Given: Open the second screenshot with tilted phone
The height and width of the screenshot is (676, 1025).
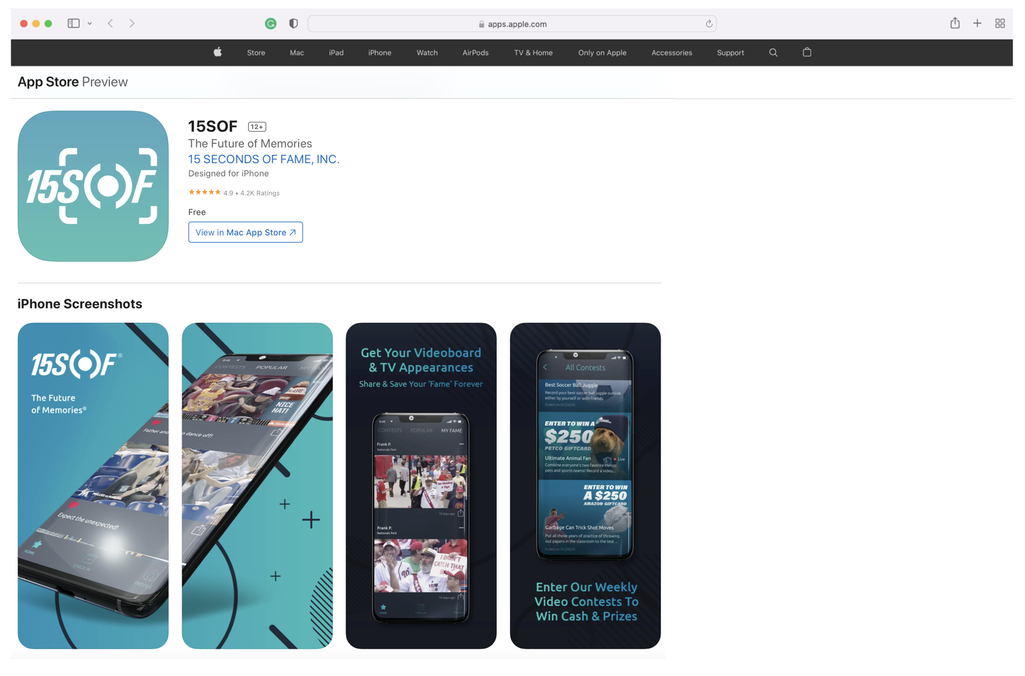Looking at the screenshot, I should (x=257, y=485).
